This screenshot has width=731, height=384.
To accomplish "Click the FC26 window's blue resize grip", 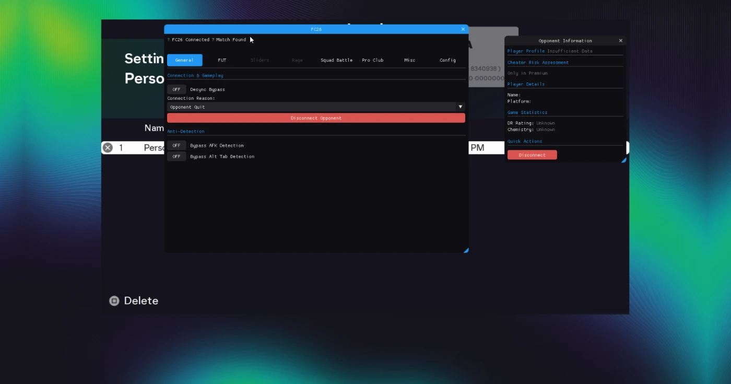I will tap(466, 250).
